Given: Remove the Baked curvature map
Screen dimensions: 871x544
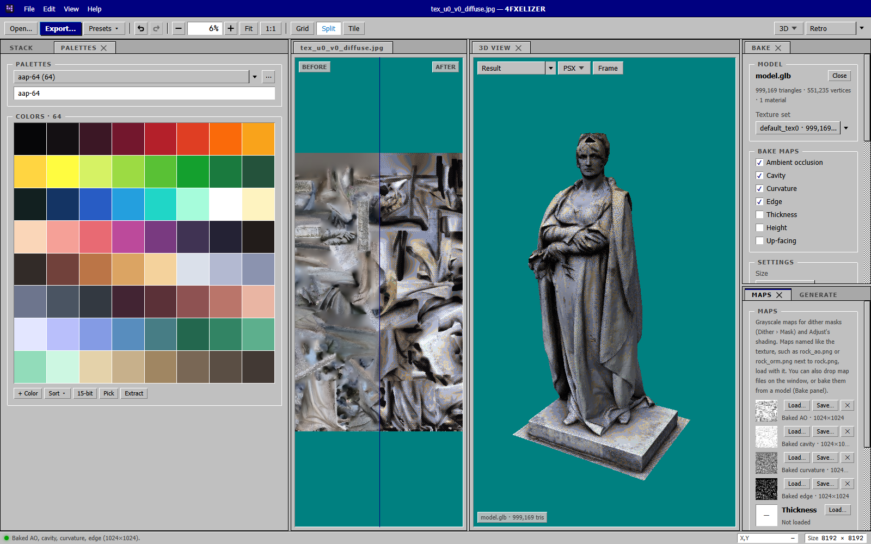Looking at the screenshot, I should click(848, 458).
